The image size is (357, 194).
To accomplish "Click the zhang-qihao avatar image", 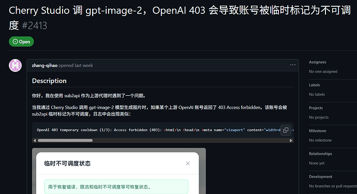I will [15, 65].
